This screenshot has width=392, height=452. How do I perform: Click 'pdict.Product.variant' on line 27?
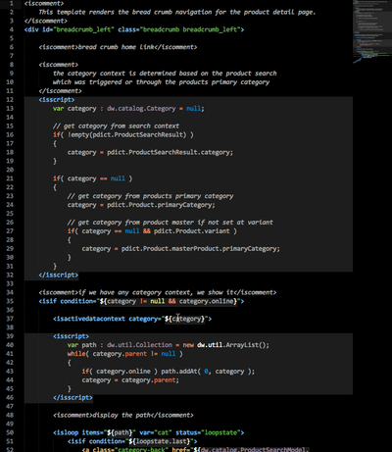click(192, 231)
